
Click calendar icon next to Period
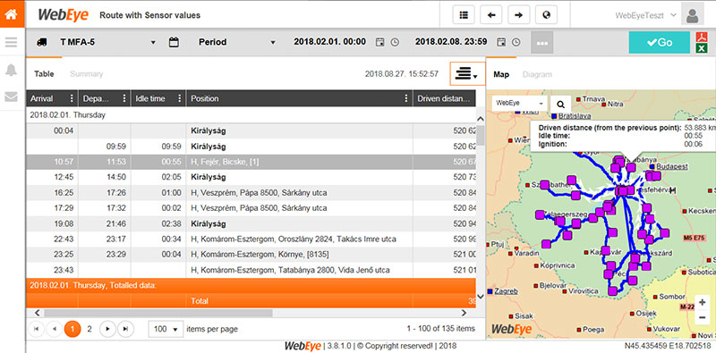click(x=174, y=42)
